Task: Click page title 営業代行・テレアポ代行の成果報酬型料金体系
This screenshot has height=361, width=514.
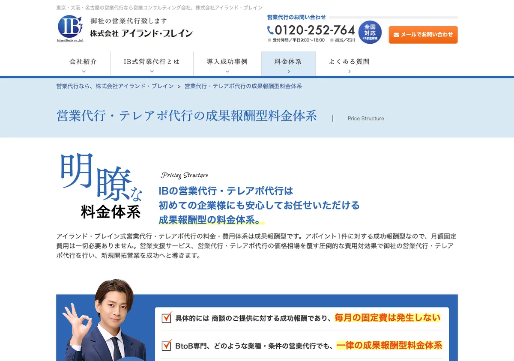Action: (x=187, y=116)
